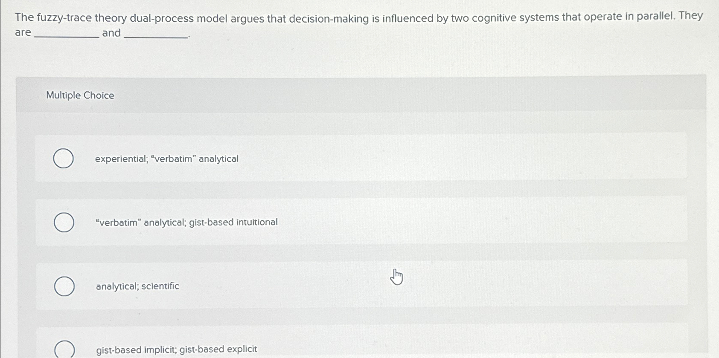The width and height of the screenshot is (719, 358).
Task: Choose the "verbatim analytical; gist-based intuitional" radio button
Action: [x=63, y=222]
